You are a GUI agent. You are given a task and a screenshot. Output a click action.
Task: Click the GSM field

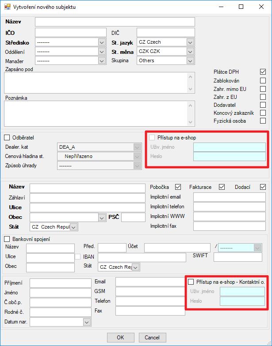coord(150,291)
